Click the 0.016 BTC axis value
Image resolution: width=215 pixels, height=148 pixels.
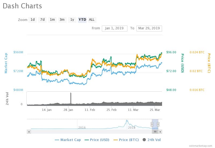[x=197, y=90]
